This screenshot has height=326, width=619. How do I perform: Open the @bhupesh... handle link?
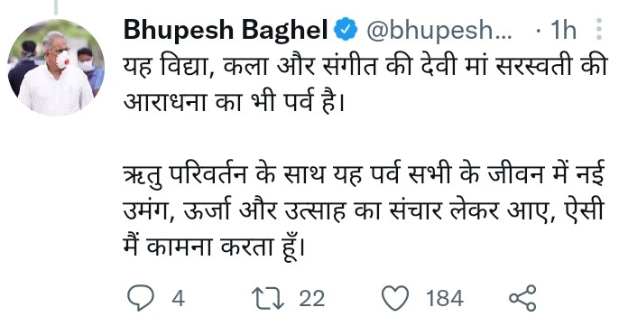439,31
